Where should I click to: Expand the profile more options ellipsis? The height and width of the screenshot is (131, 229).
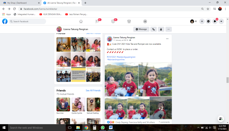point(169,29)
